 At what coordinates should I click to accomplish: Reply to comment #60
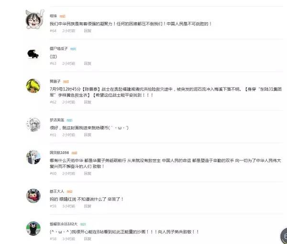point(88,173)
